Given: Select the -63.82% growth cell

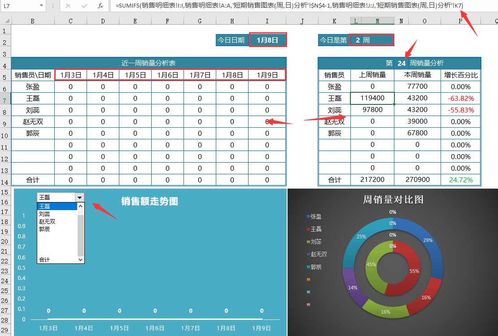Looking at the screenshot, I should coord(460,99).
